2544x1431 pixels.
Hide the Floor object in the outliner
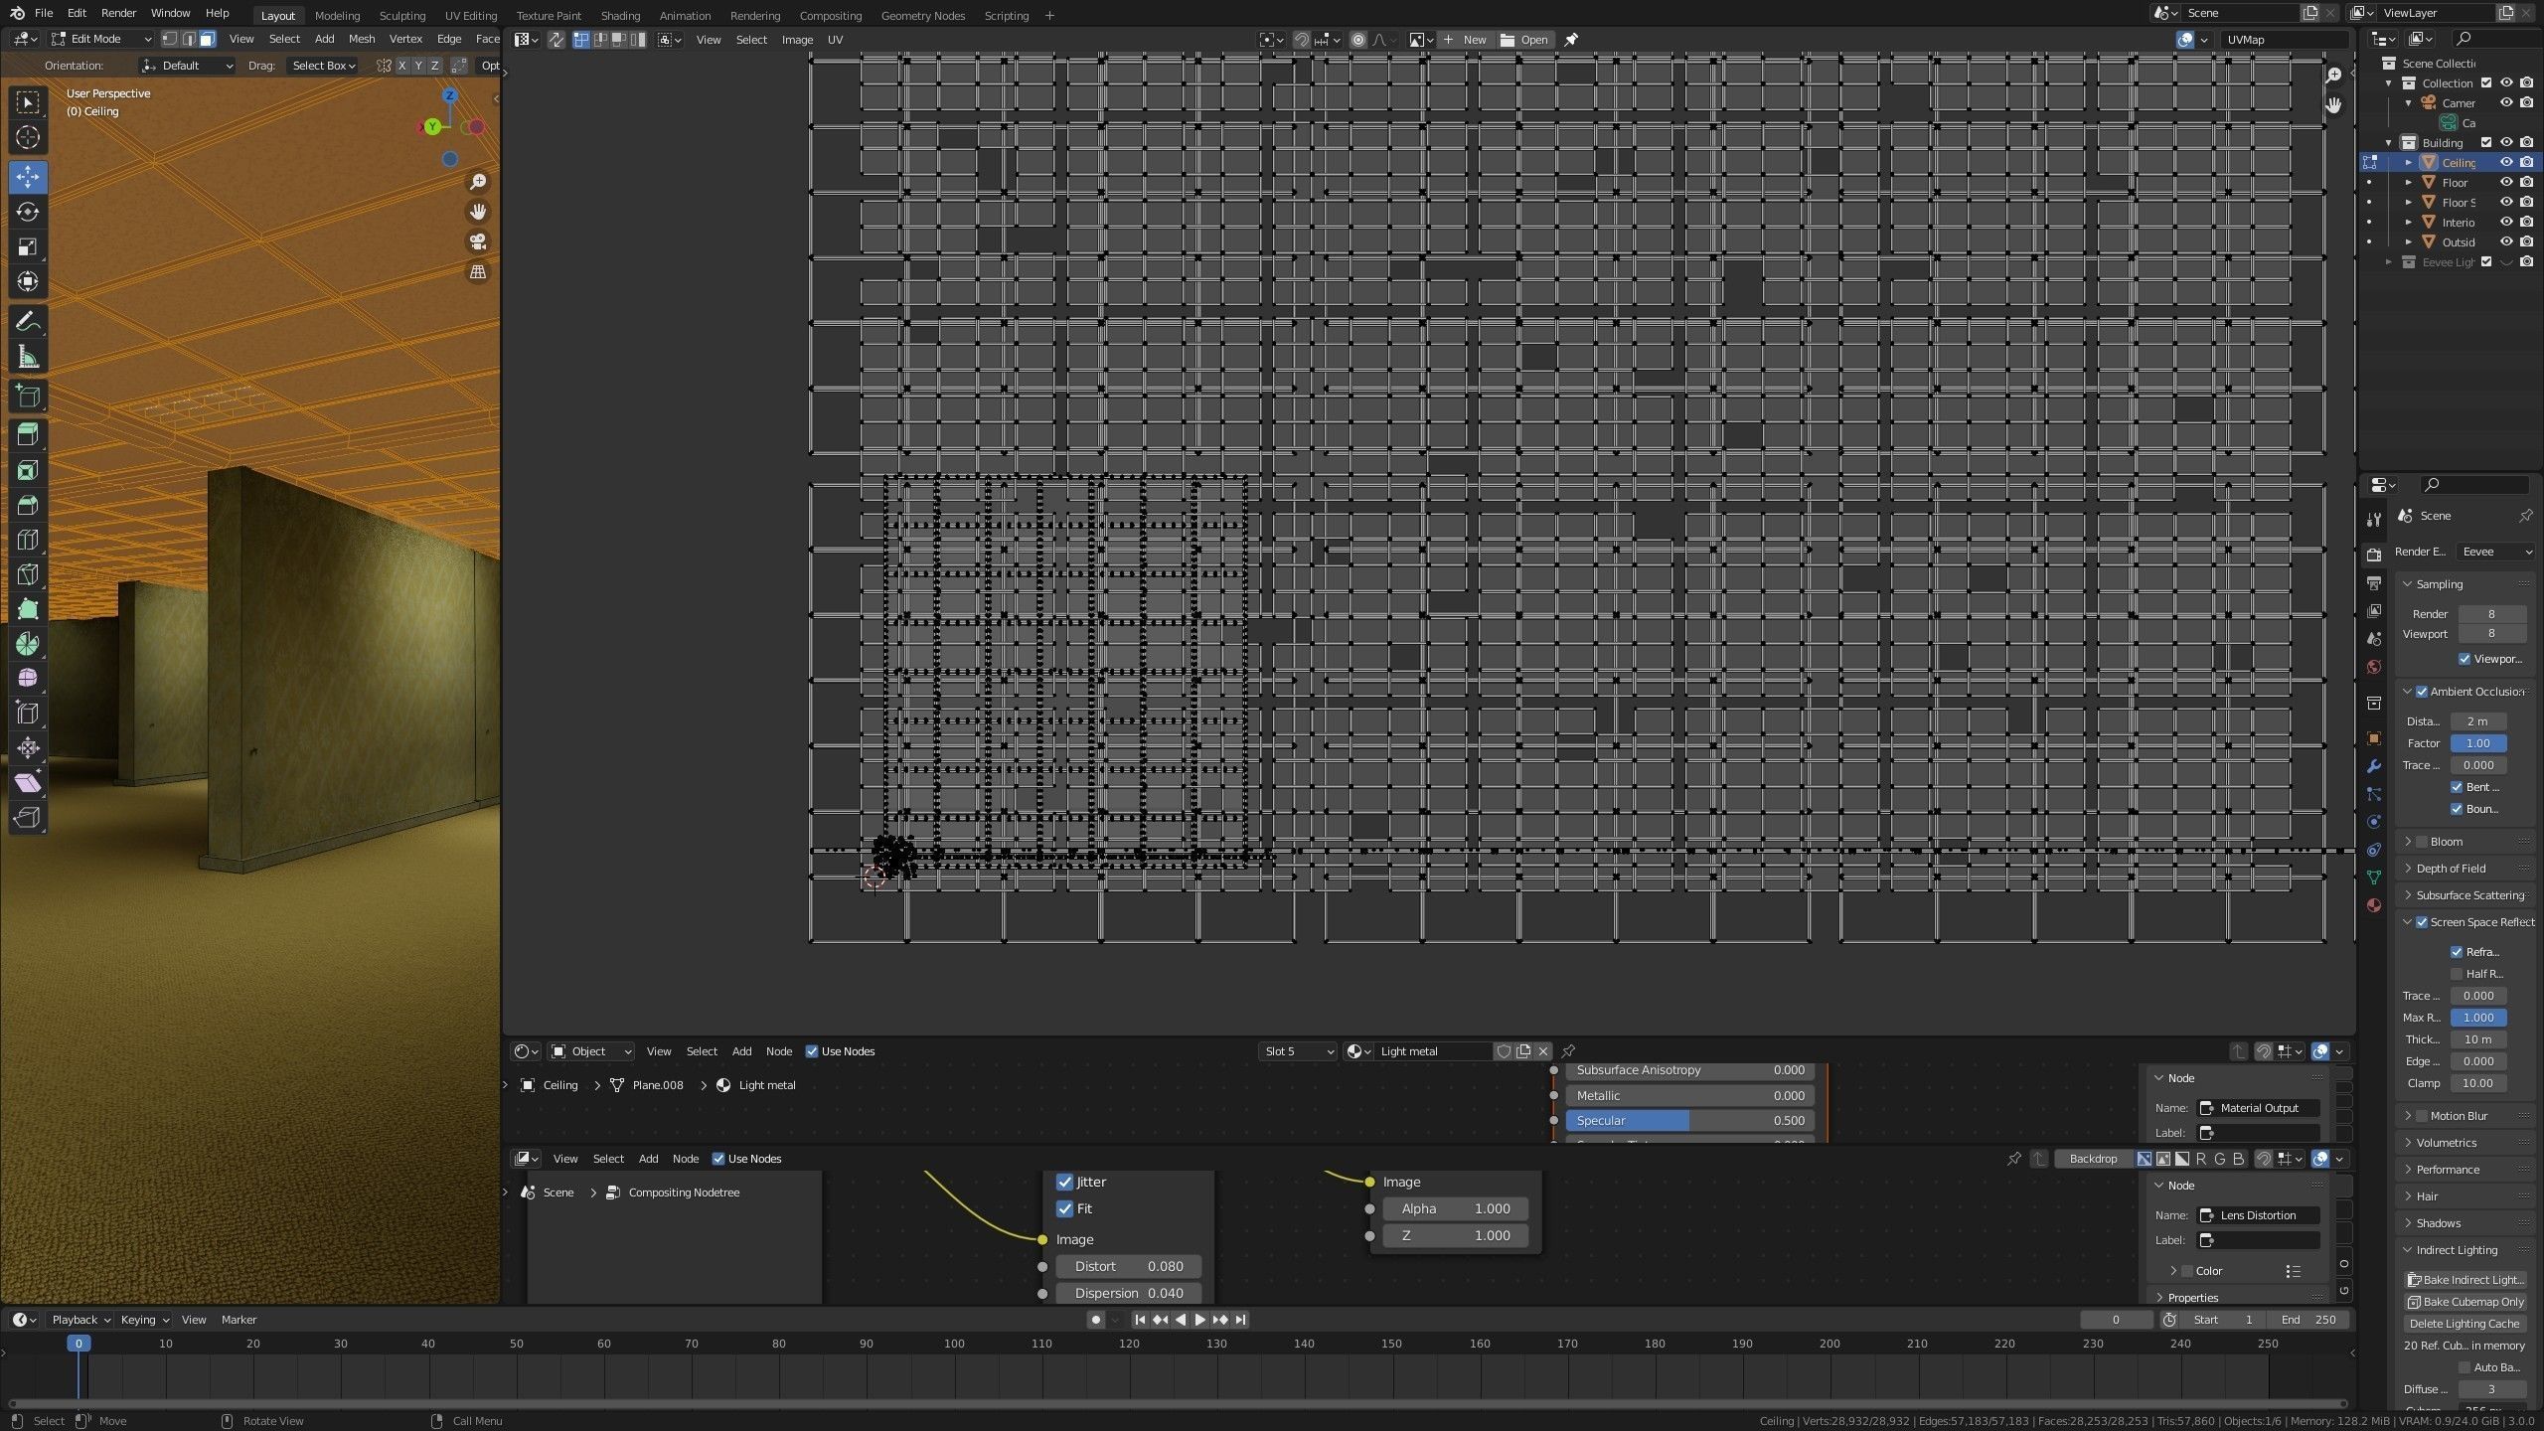(2506, 182)
